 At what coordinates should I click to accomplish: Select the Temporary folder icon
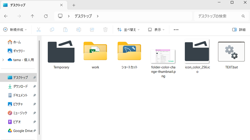[61, 52]
